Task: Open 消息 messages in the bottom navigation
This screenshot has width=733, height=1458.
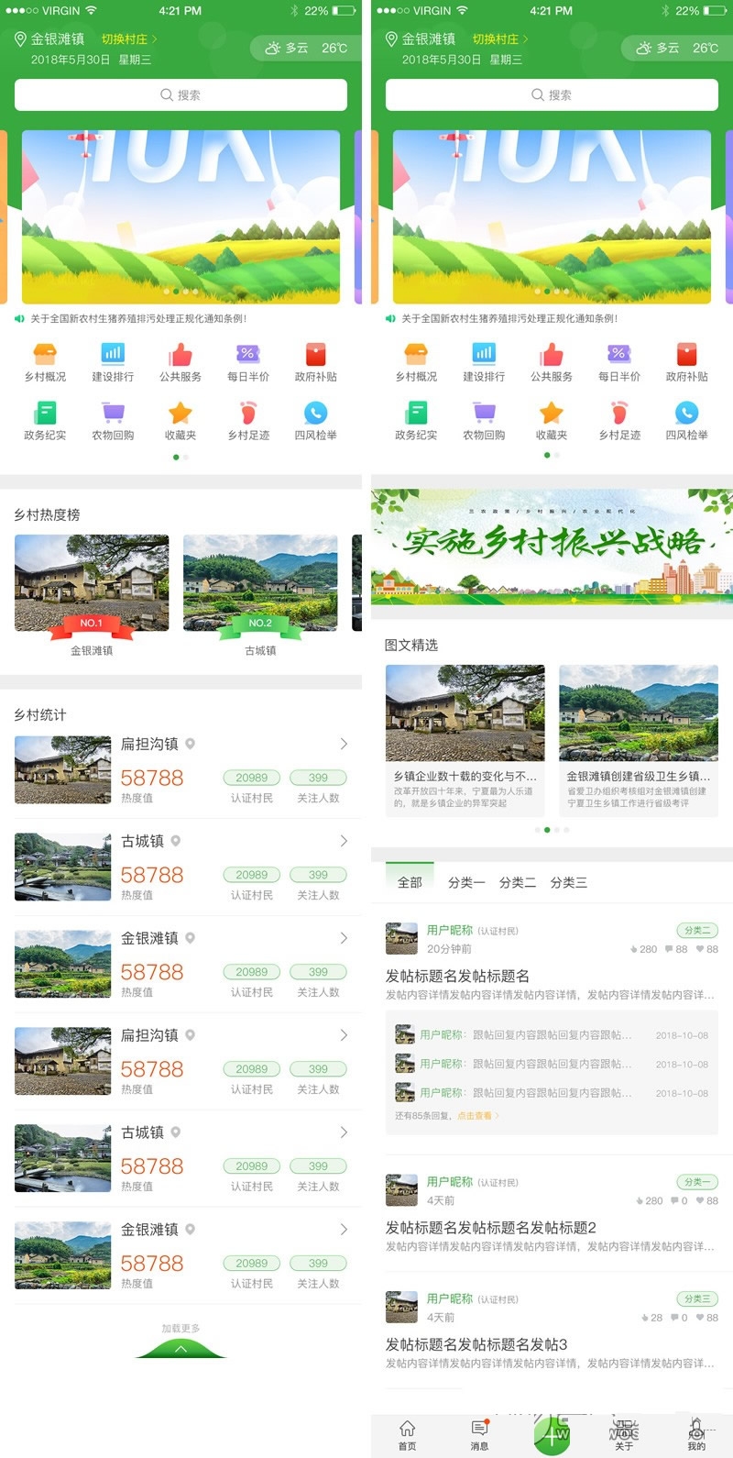Action: click(x=479, y=1434)
